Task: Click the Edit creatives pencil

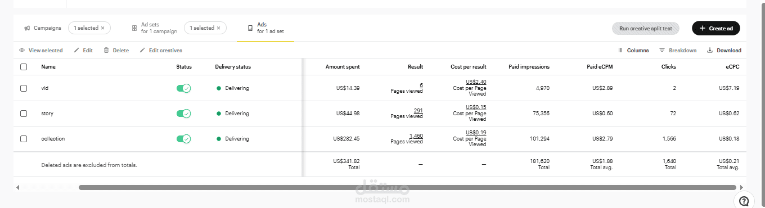Action: click(x=142, y=51)
